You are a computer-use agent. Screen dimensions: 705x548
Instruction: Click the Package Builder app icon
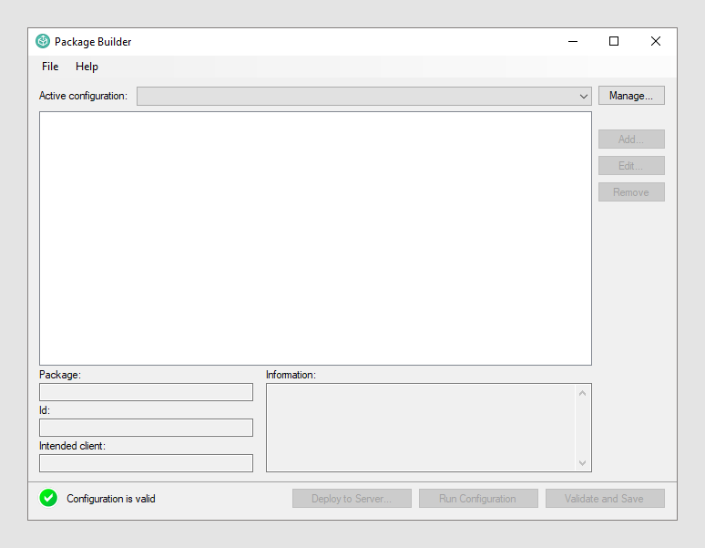click(43, 41)
